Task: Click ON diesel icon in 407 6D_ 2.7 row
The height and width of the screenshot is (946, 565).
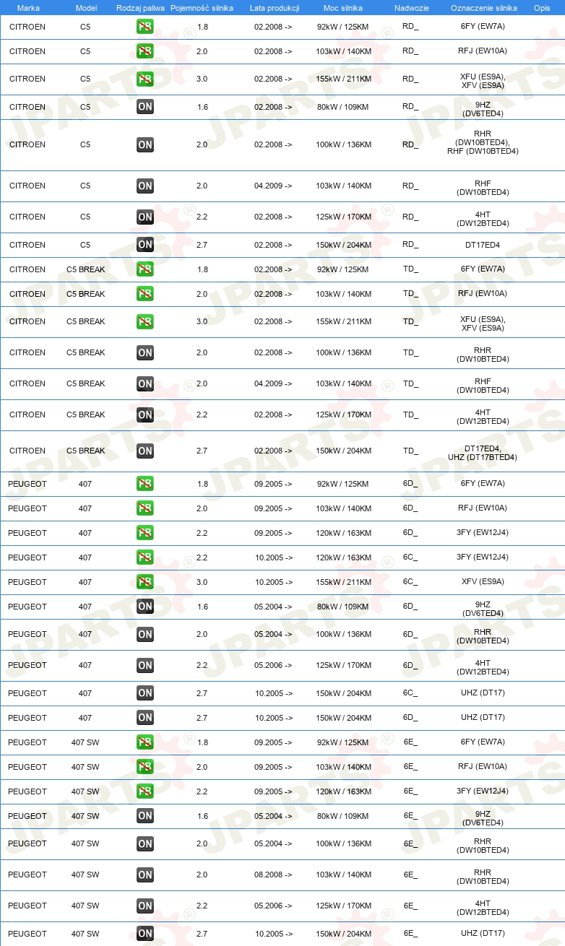Action: click(145, 718)
